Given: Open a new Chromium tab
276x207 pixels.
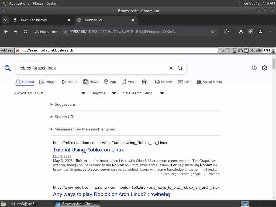Looking at the screenshot, I should tap(143, 20).
